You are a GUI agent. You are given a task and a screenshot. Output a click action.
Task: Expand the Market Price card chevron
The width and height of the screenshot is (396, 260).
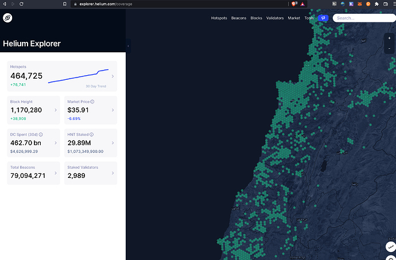point(112,110)
